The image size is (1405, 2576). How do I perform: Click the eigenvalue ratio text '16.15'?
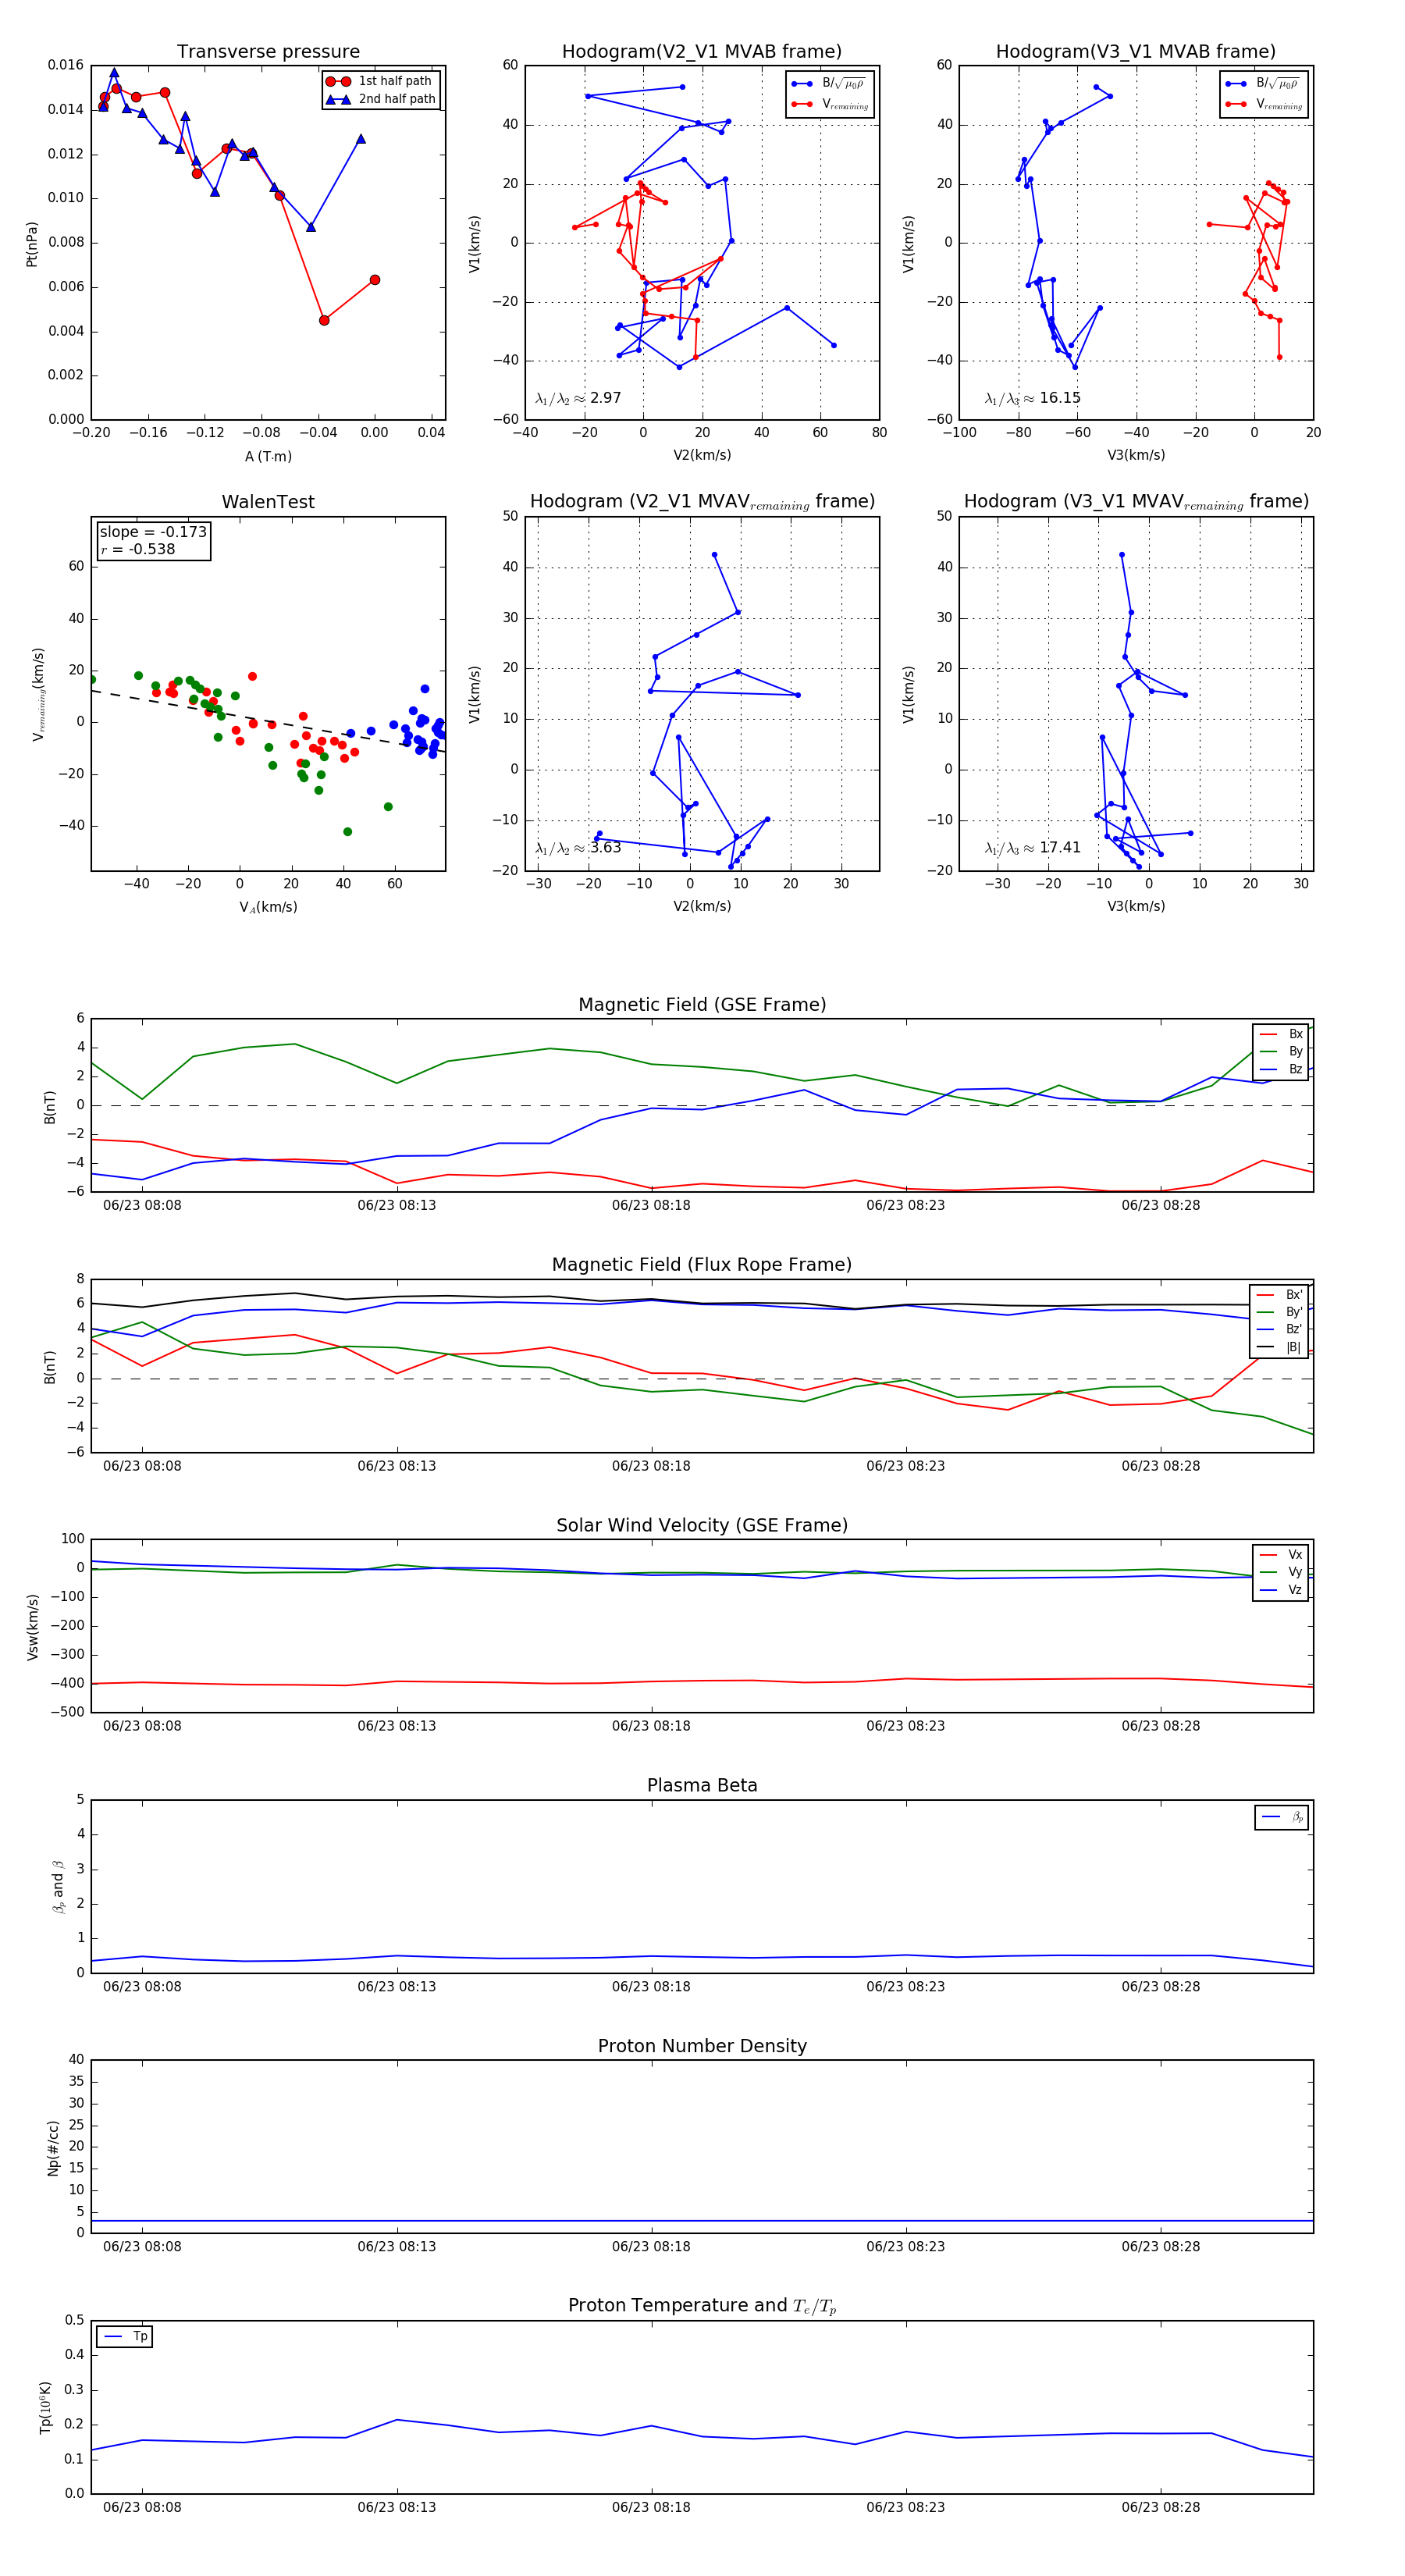(x=1060, y=398)
